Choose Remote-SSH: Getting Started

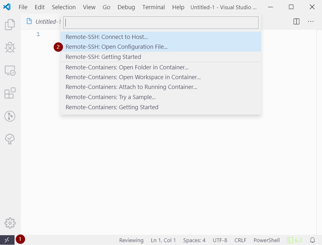click(161, 57)
